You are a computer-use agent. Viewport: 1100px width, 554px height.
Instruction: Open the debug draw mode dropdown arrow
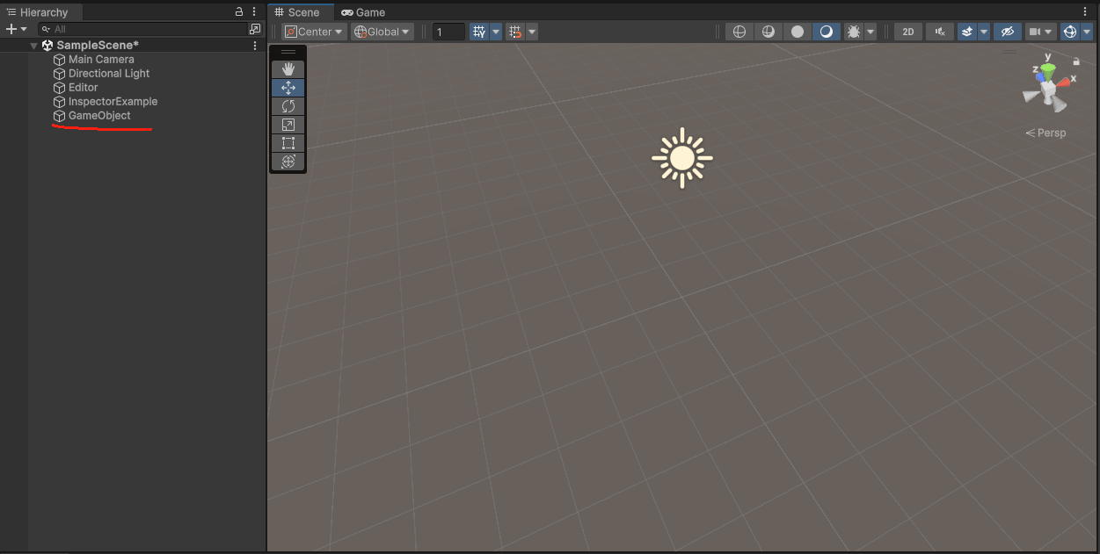871,32
